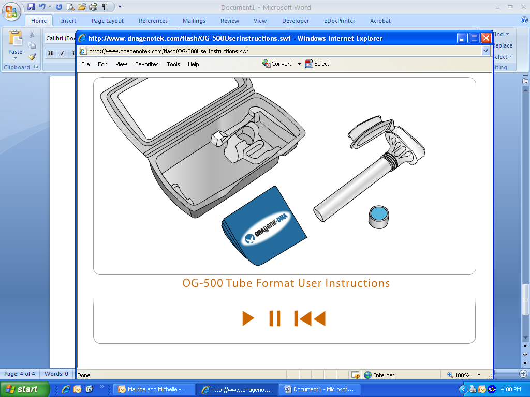
Task: Click the Select Browse Object circle button
Action: pyautogui.click(x=525, y=355)
